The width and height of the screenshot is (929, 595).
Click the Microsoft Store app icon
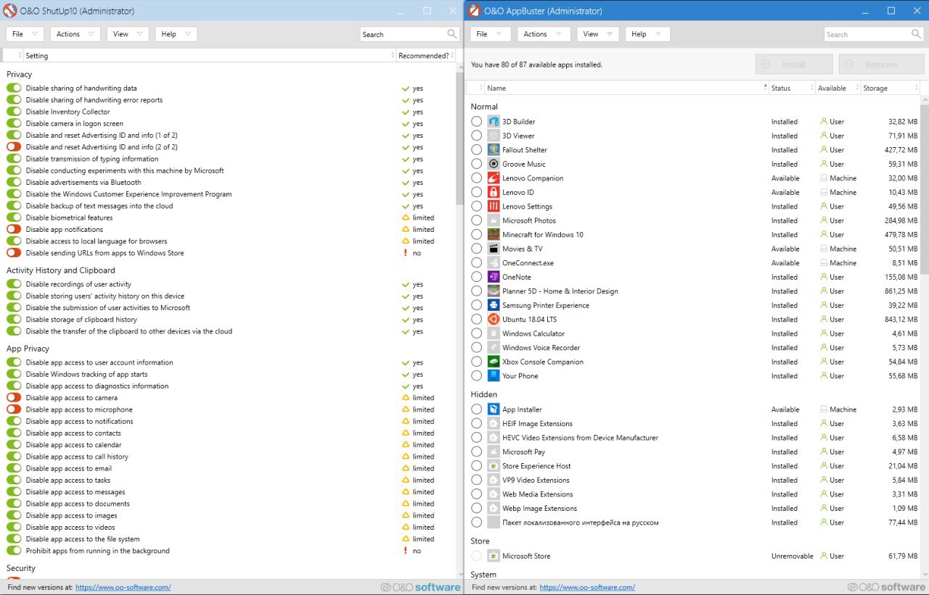coord(494,556)
